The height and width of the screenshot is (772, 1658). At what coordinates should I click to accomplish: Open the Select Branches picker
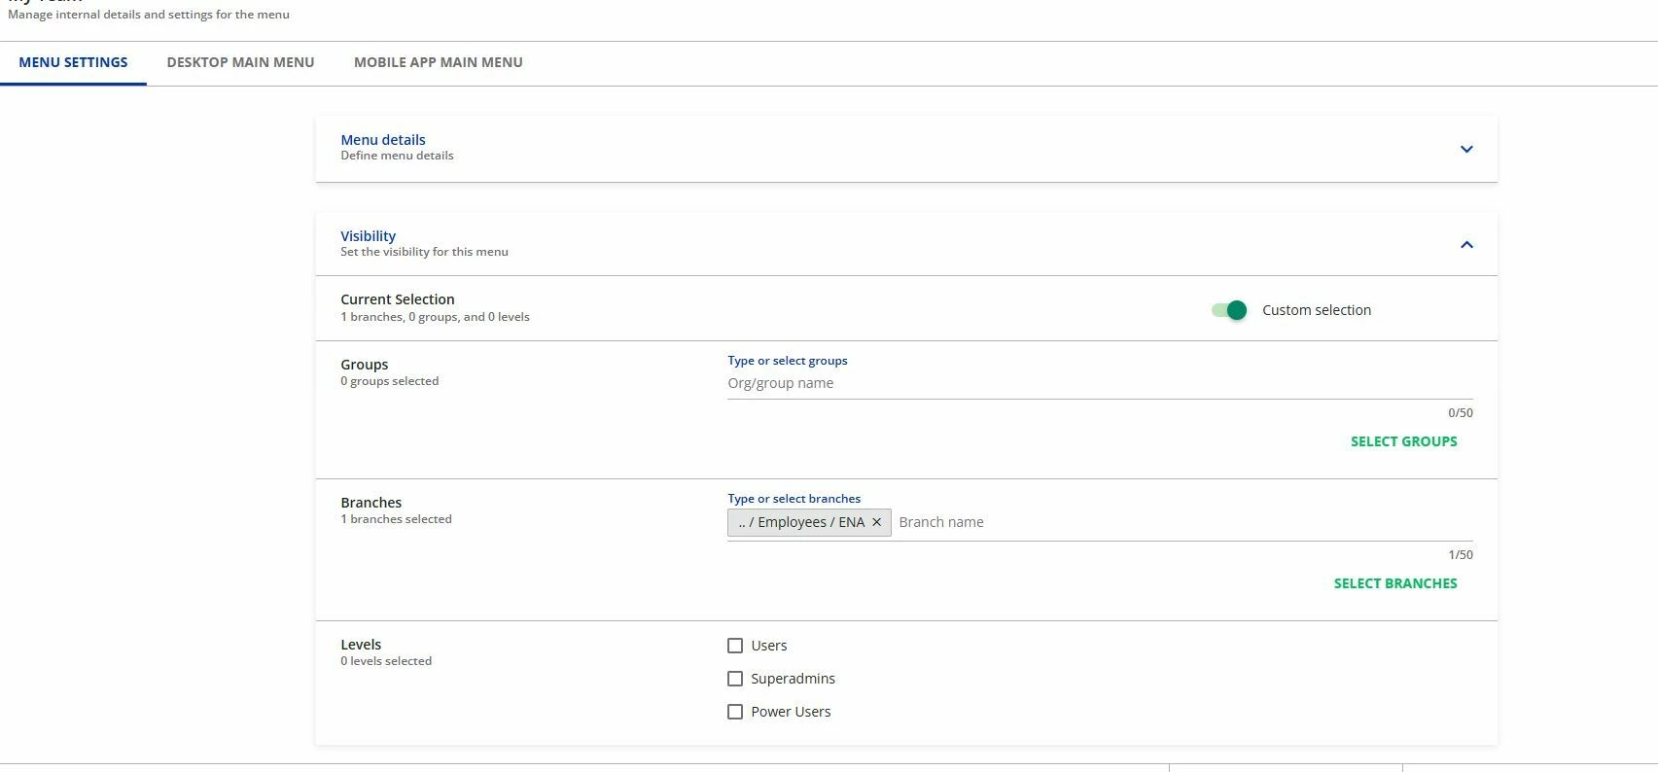(1394, 583)
